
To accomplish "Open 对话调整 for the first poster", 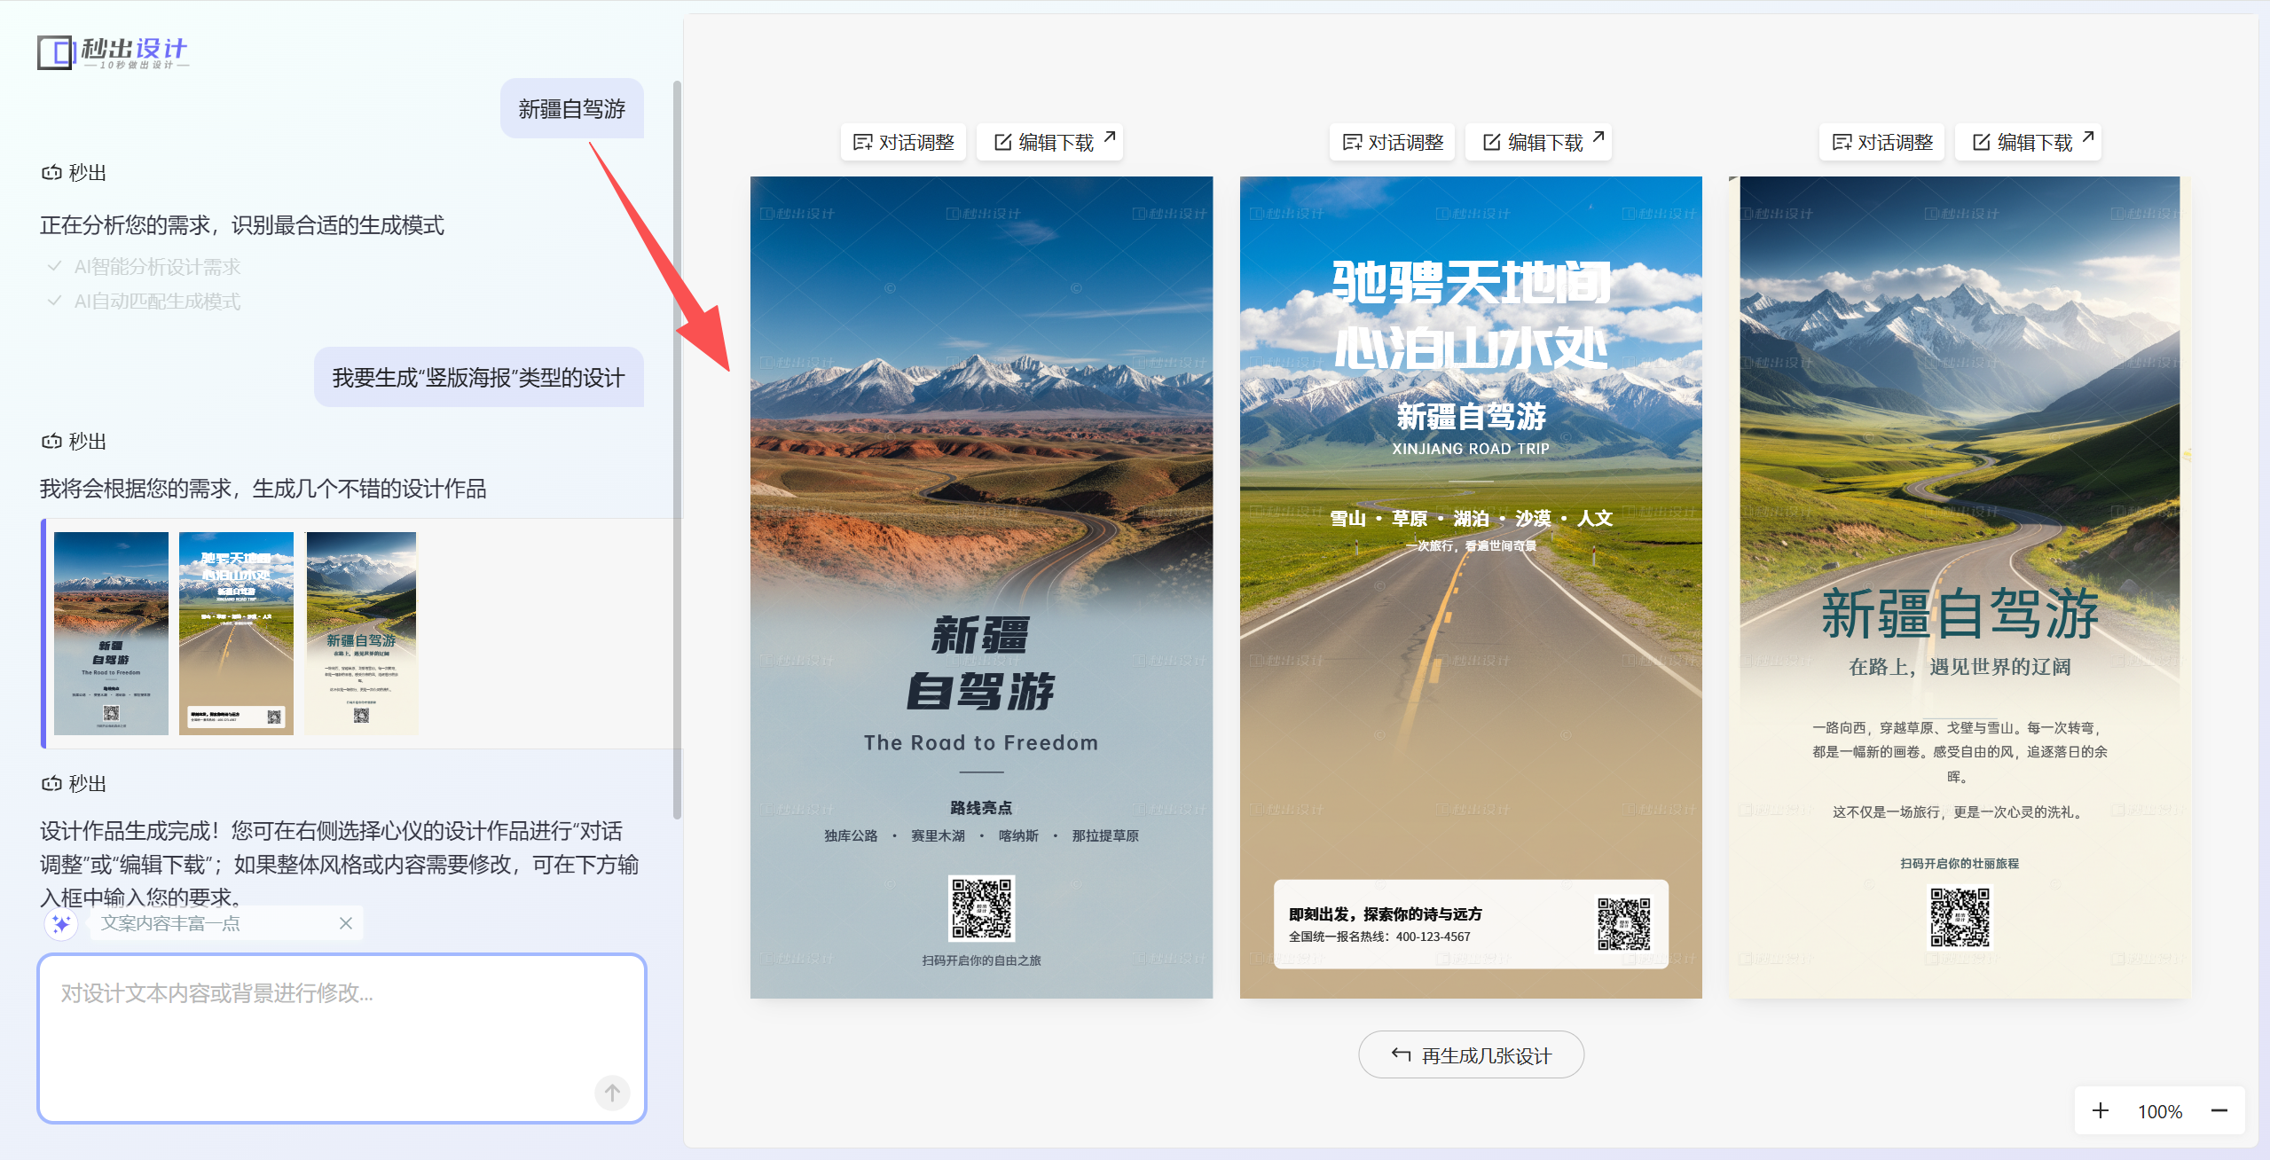I will (x=903, y=142).
